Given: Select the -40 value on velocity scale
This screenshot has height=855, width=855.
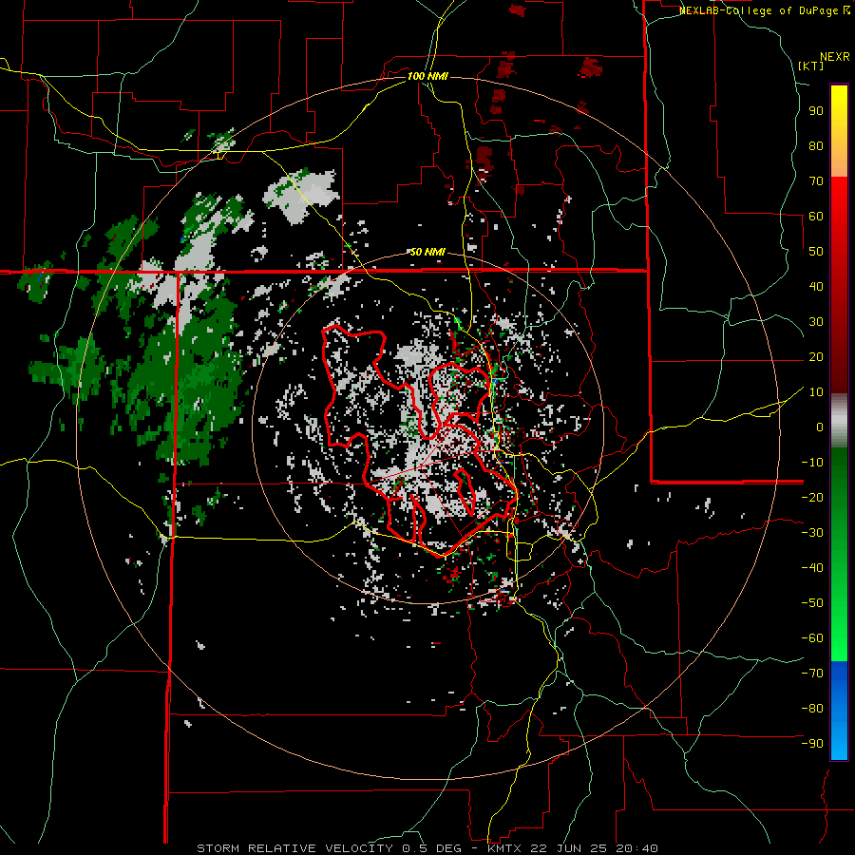Looking at the screenshot, I should coord(812,568).
